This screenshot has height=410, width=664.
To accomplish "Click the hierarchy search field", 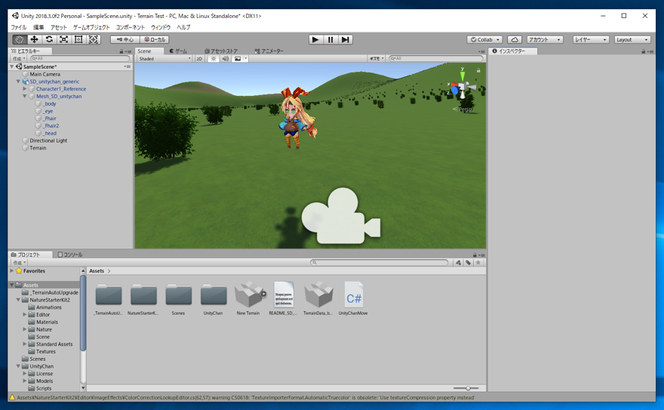I will (80, 58).
